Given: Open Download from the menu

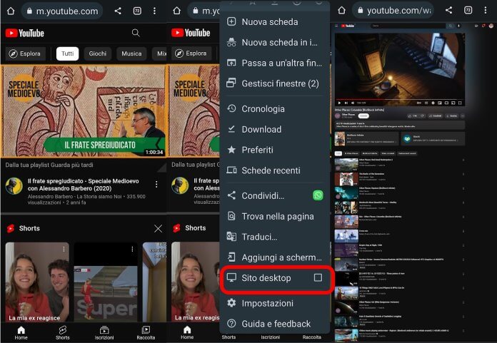Looking at the screenshot, I should tap(275, 129).
